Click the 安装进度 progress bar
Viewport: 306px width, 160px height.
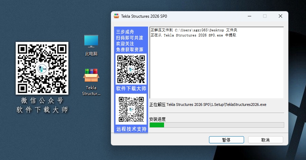click(x=216, y=125)
